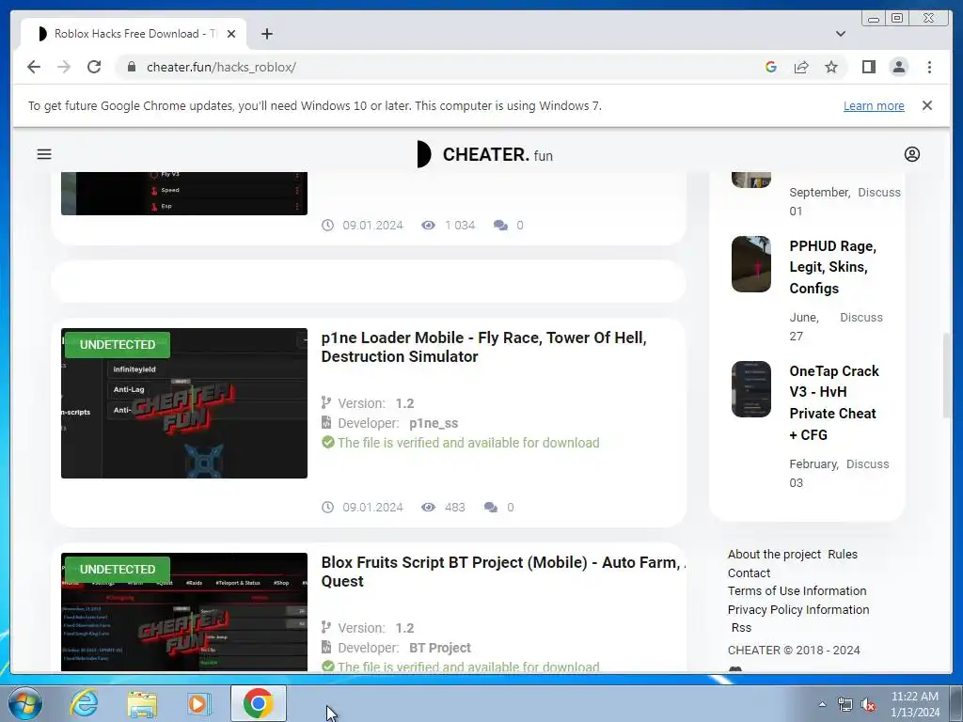Launch Internet Explorer from taskbar
This screenshot has height=722, width=963.
(84, 703)
